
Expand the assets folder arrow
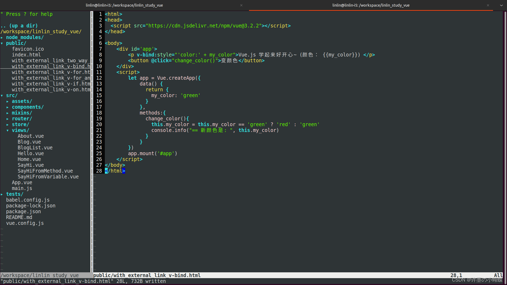7,101
